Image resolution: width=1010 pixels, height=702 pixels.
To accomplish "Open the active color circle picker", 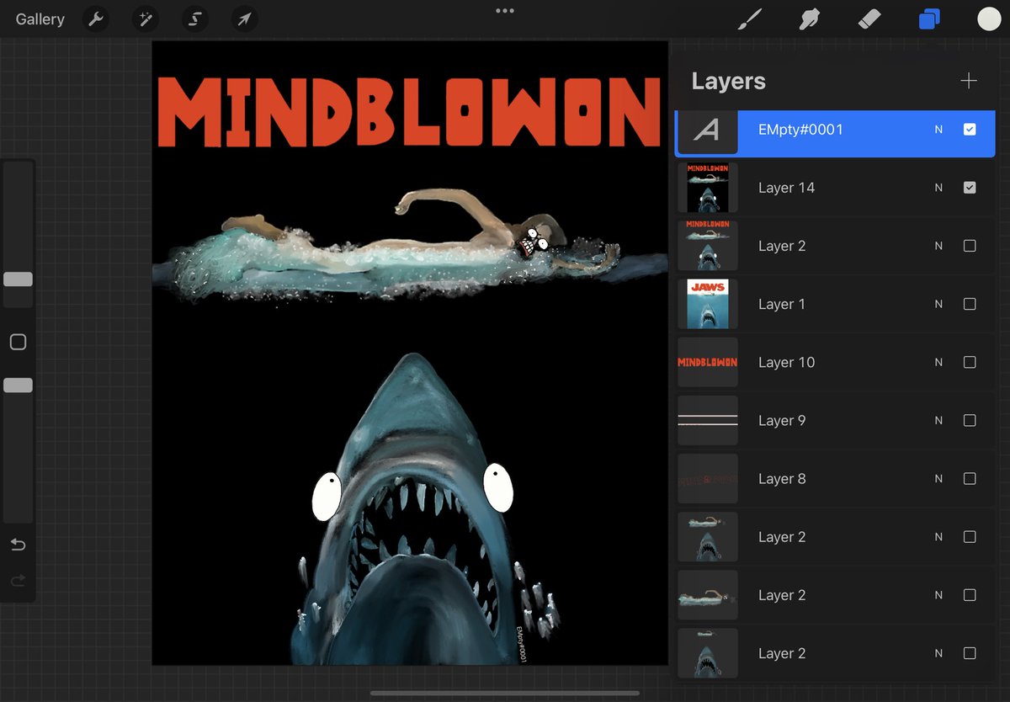I will (989, 19).
